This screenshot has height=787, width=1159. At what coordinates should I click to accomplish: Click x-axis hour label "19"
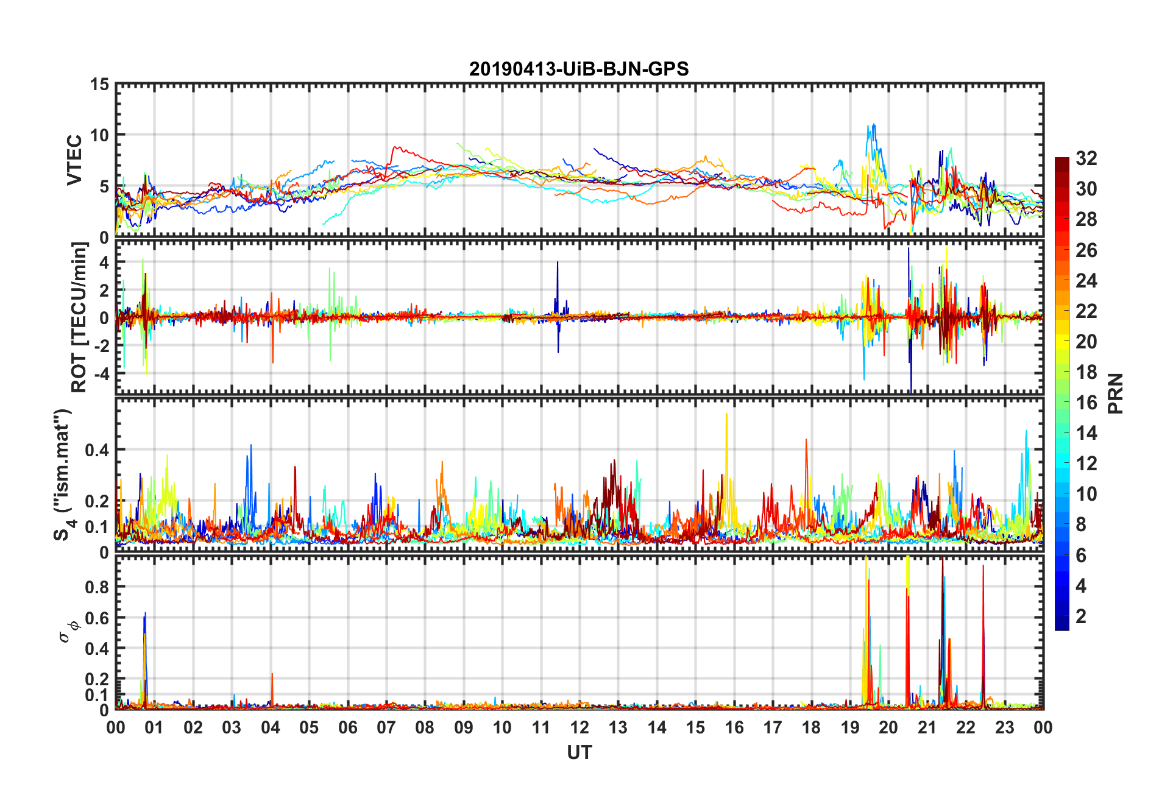click(850, 727)
